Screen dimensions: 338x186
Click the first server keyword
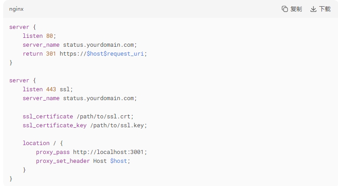[x=19, y=27]
